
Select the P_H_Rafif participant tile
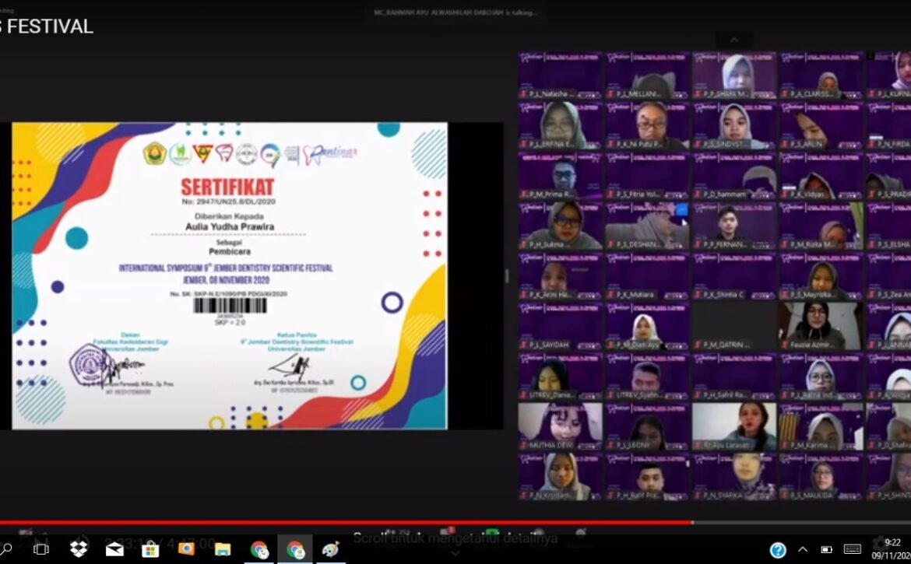point(647,477)
